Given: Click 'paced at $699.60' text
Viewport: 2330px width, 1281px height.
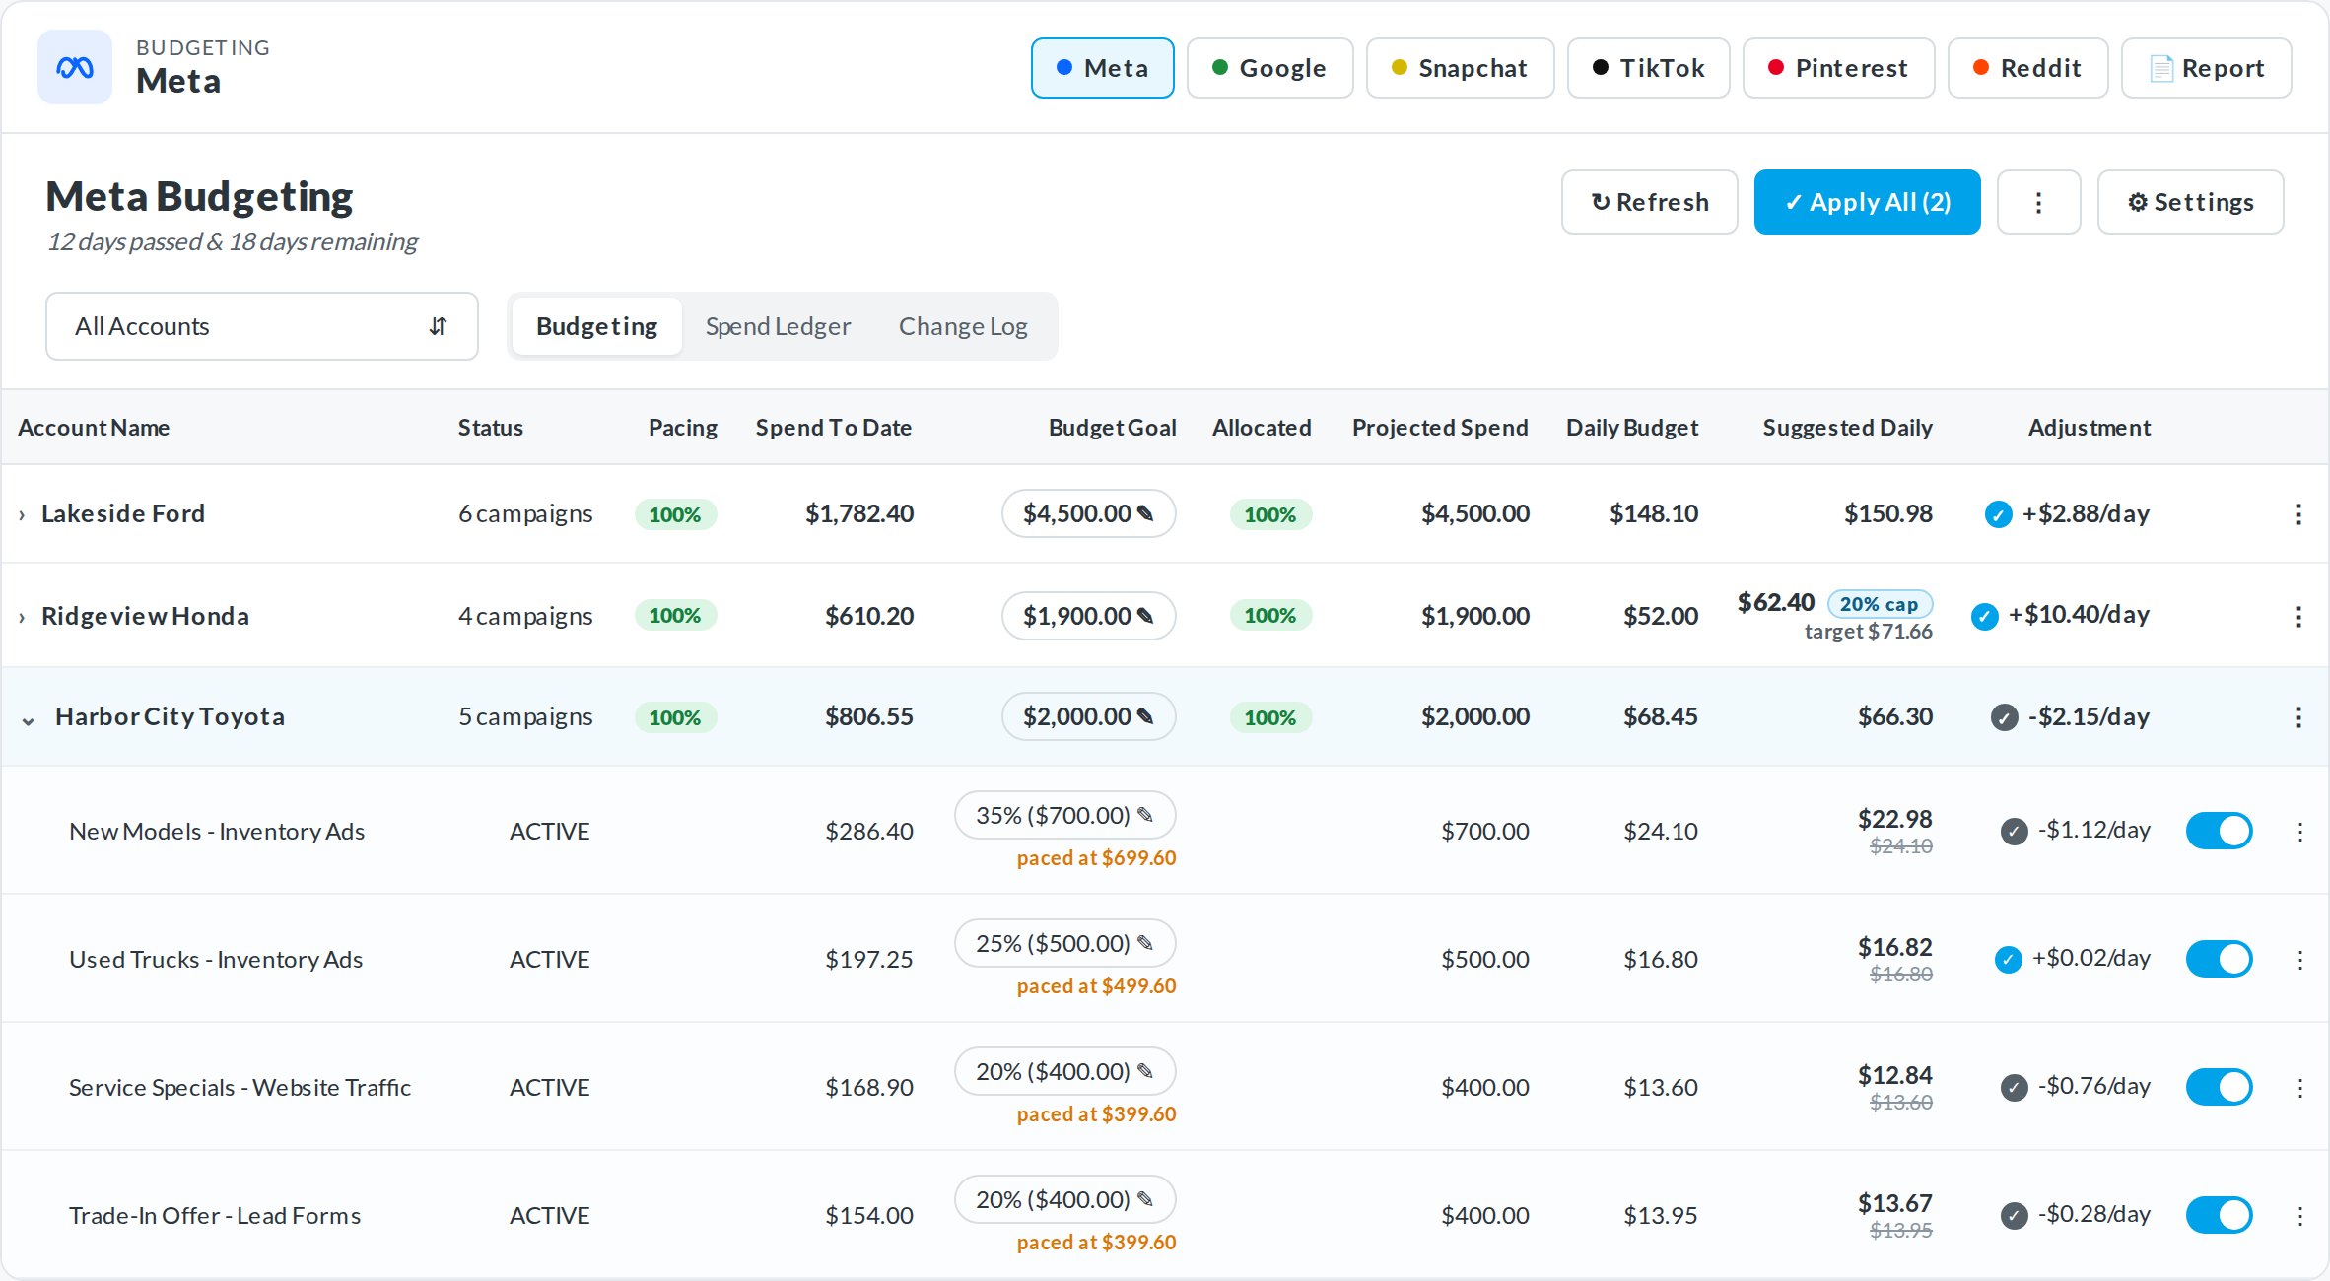Looking at the screenshot, I should pyautogui.click(x=1096, y=858).
